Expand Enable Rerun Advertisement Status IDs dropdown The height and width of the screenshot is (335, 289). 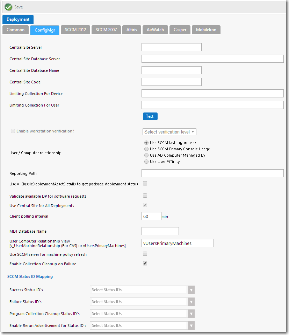[x=191, y=326]
